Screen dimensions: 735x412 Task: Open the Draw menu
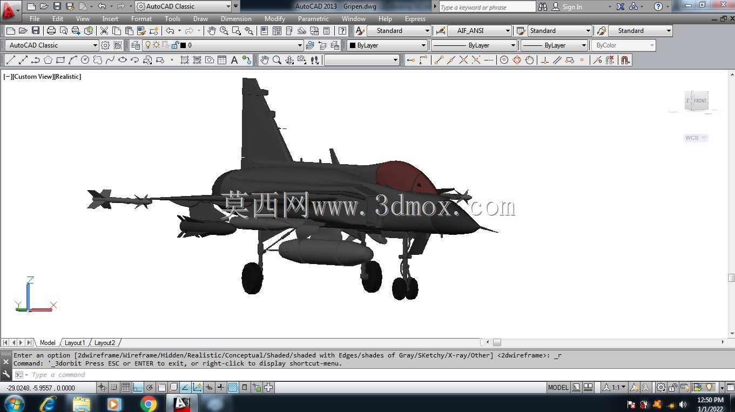tap(200, 19)
